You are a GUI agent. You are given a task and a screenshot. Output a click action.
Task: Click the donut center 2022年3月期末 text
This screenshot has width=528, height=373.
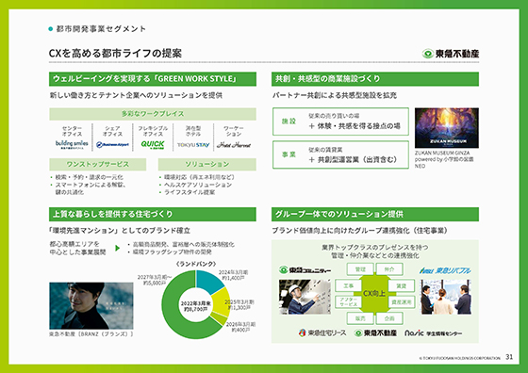pos(196,306)
